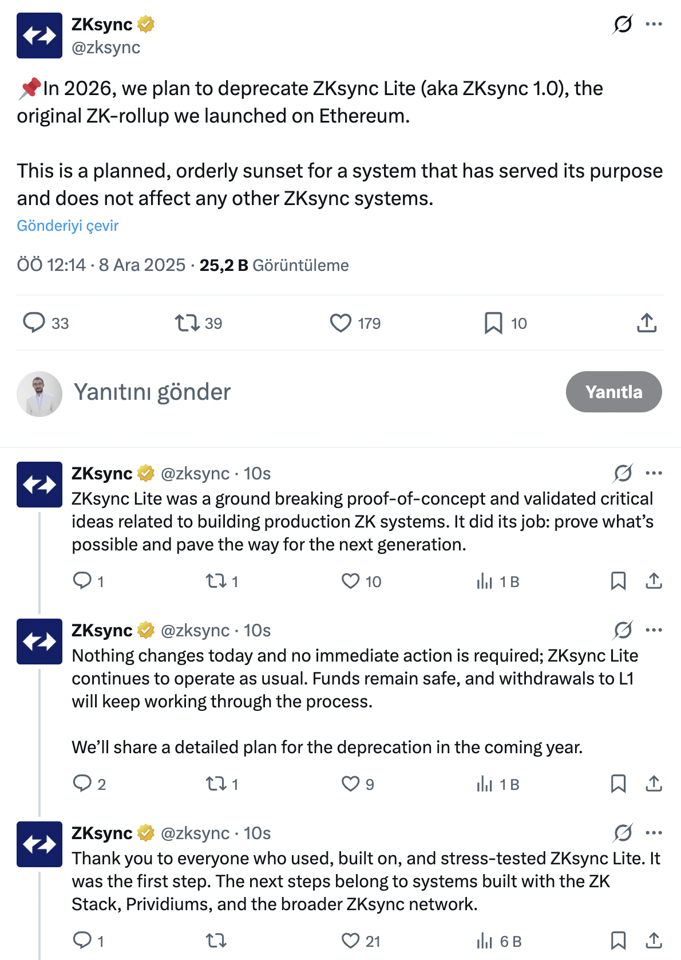This screenshot has width=681, height=960.
Task: Click the @zksync handle under the header name
Action: pos(106,48)
